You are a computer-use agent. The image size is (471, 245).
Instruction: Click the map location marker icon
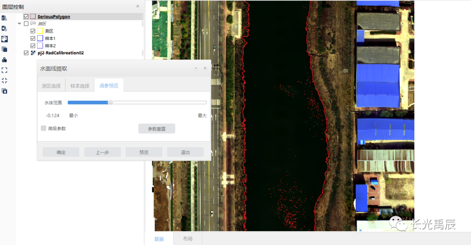pyautogui.click(x=4, y=60)
